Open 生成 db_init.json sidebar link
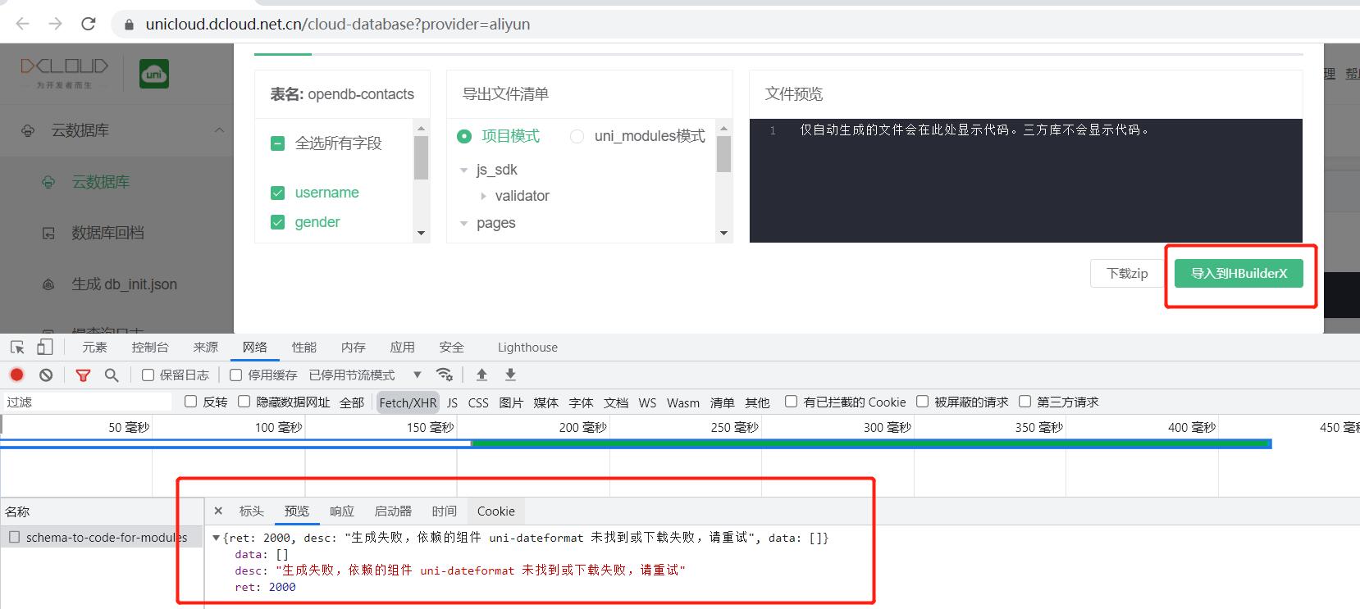 point(124,284)
